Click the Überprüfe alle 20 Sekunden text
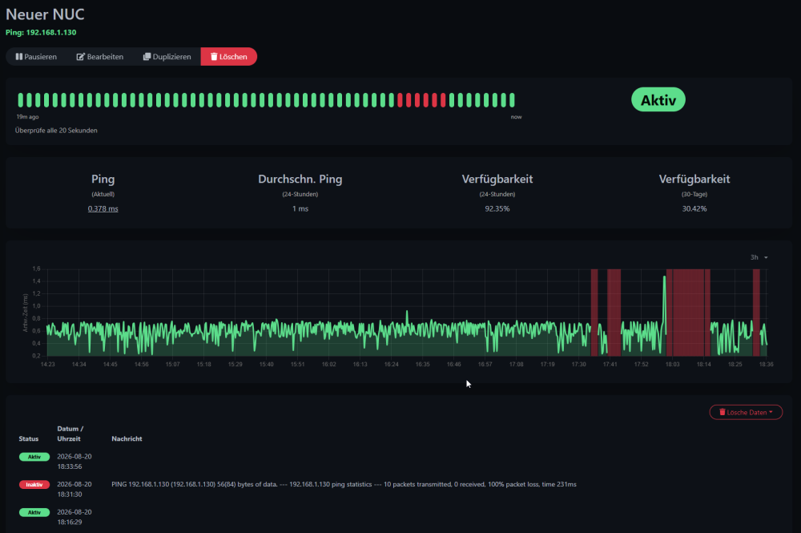 click(56, 131)
